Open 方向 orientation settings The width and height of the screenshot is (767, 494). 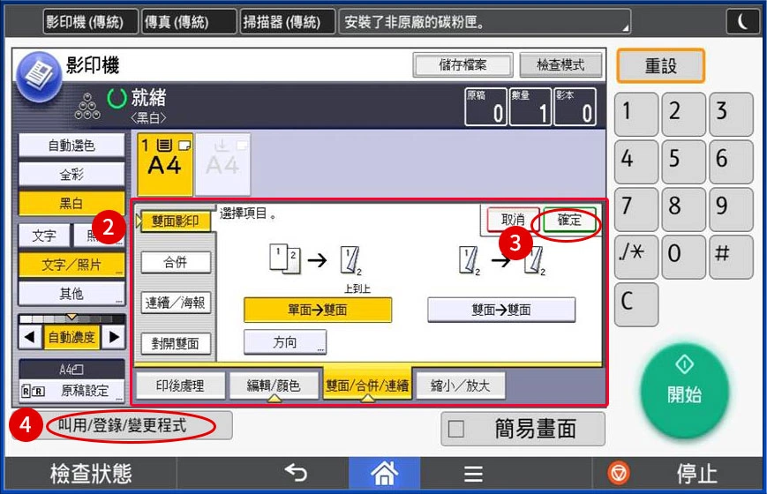tap(285, 342)
